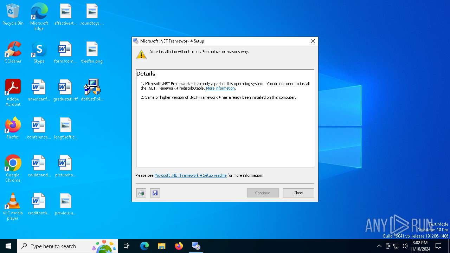This screenshot has height=253, width=450.
Task: Open File Explorer from the taskbar
Action: [161, 246]
